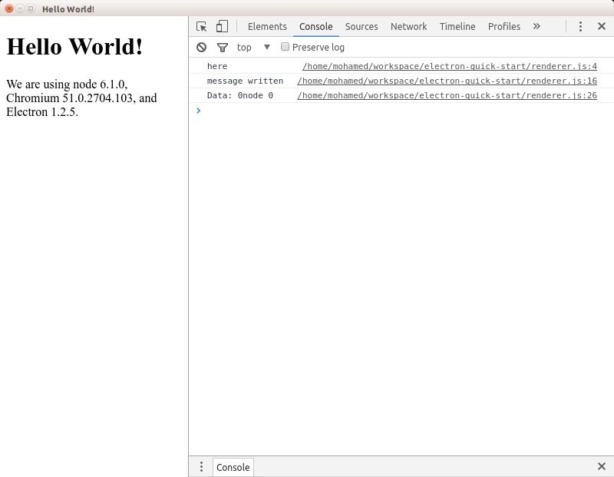Close the Hello World! window
Screen dimensions: 614x477
click(9, 8)
